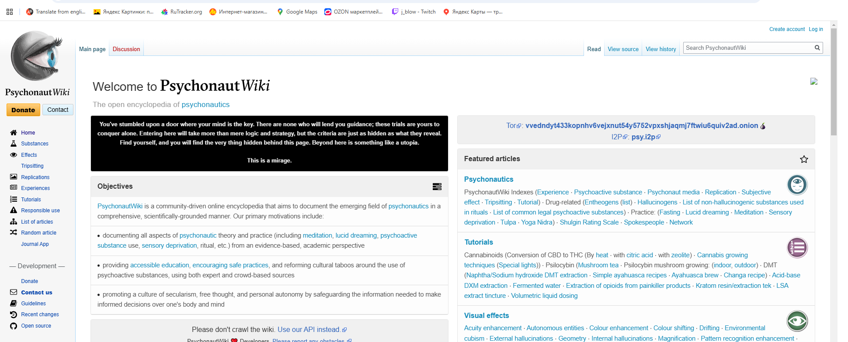Click the Google Maps bookmark
Viewport: 848px width, 342px height.
(x=297, y=12)
